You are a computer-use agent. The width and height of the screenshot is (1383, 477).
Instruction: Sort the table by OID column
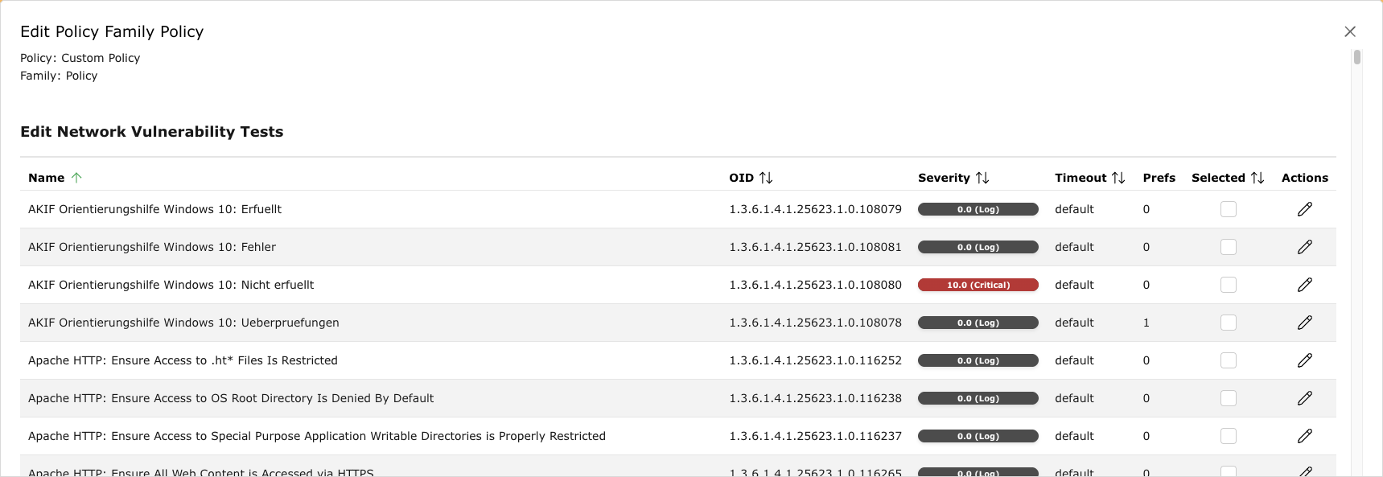pos(766,178)
